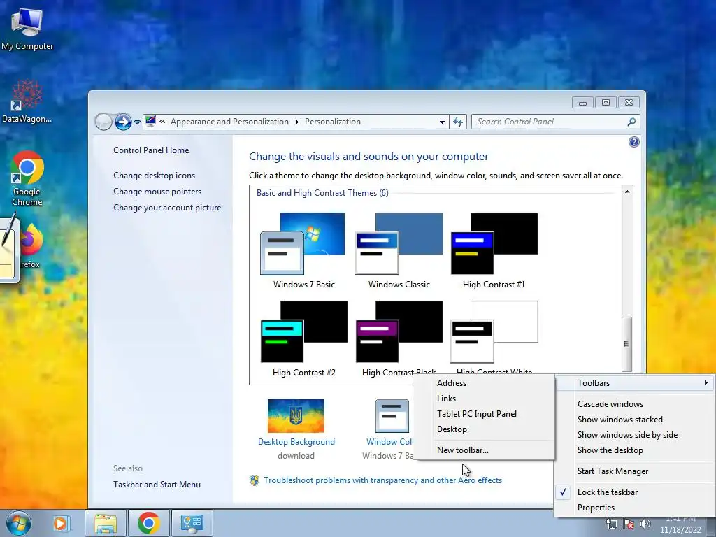Open Action Center flag tray icon
The width and height of the screenshot is (716, 537).
coord(629,524)
